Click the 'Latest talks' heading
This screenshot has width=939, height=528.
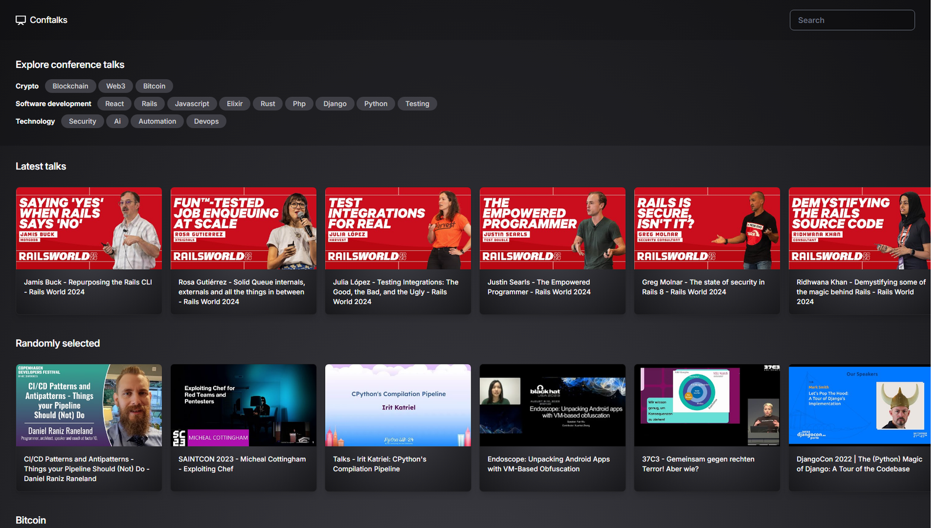coord(40,167)
